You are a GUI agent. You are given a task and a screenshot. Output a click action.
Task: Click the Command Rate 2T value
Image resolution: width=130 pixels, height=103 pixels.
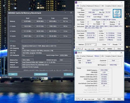click(x=104, y=86)
